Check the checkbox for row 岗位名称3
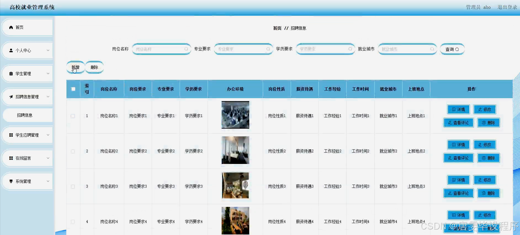Screen dimensions: 520x235 [x=73, y=187]
